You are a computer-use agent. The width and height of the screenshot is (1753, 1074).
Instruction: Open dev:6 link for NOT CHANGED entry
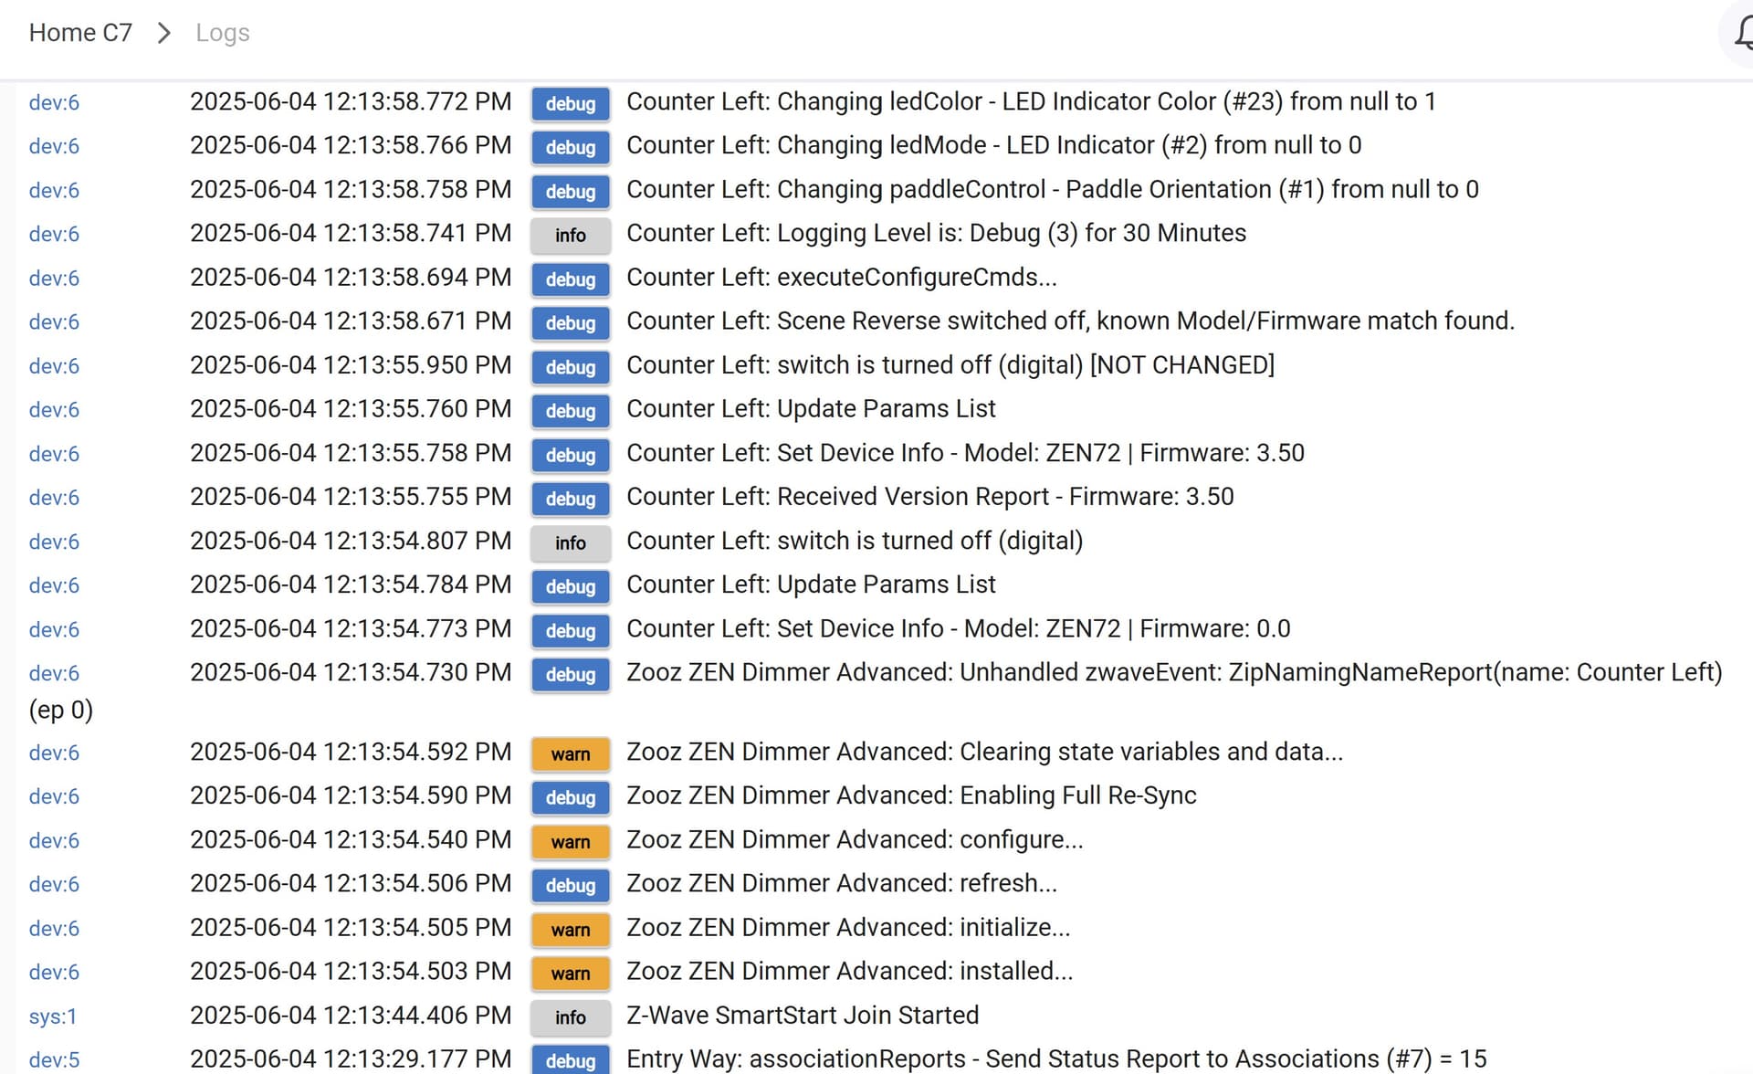click(x=54, y=365)
